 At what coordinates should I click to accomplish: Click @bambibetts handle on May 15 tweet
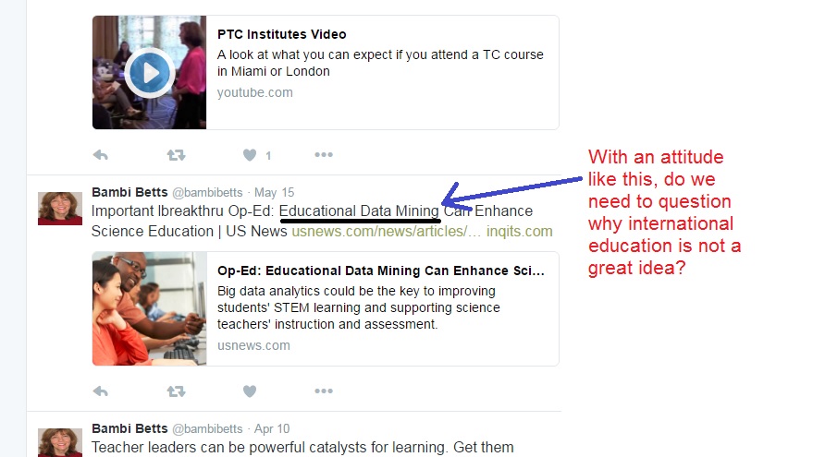pyautogui.click(x=207, y=193)
